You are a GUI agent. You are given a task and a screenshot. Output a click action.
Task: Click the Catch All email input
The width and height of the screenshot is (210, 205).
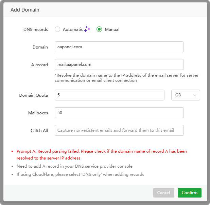pos(119,130)
